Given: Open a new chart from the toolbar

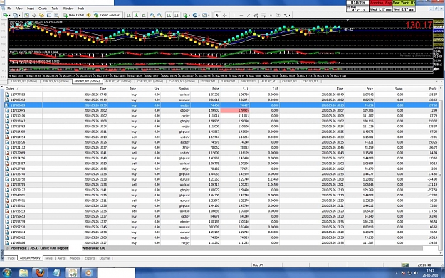Looking at the screenshot, I should tap(5, 15).
